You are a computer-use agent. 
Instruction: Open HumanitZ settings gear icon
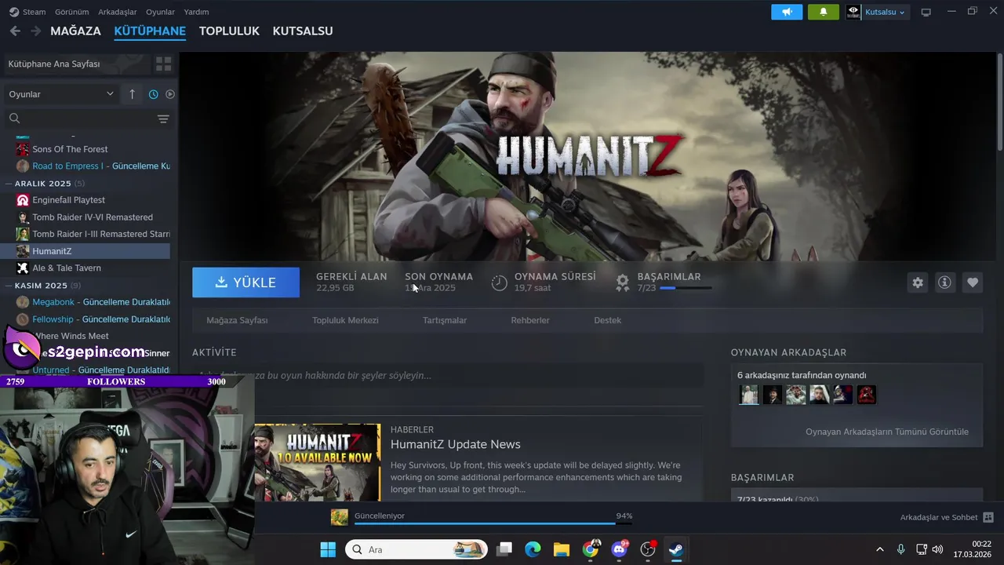click(918, 282)
